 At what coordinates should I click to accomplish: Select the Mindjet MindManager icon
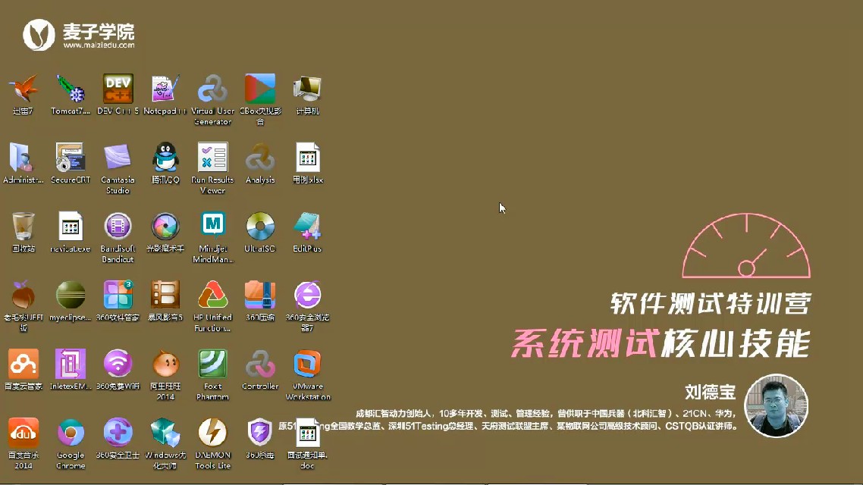tap(213, 227)
